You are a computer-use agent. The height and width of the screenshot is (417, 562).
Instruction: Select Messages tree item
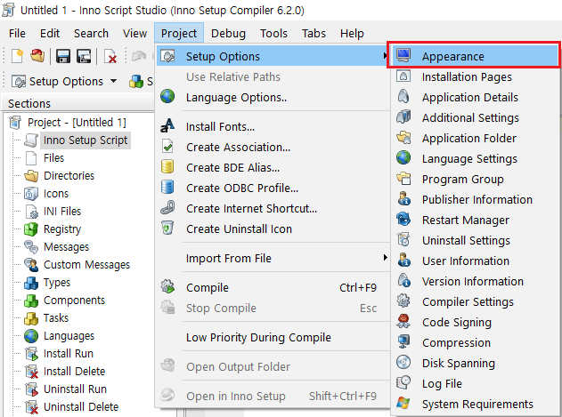(66, 247)
